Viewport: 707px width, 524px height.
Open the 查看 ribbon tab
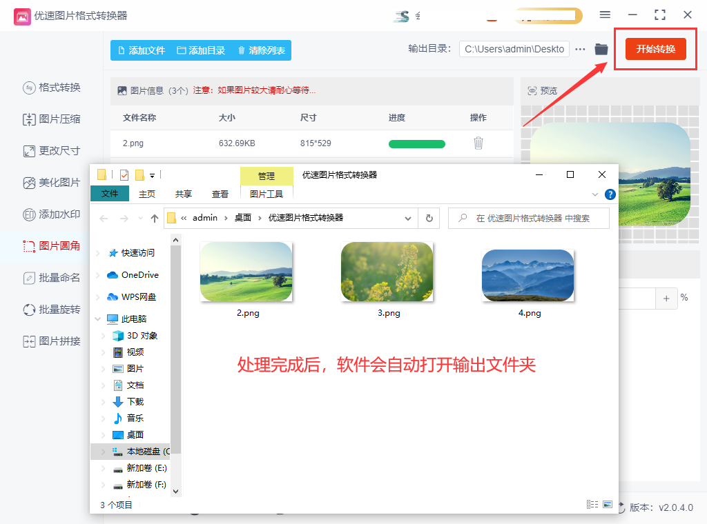pos(220,194)
